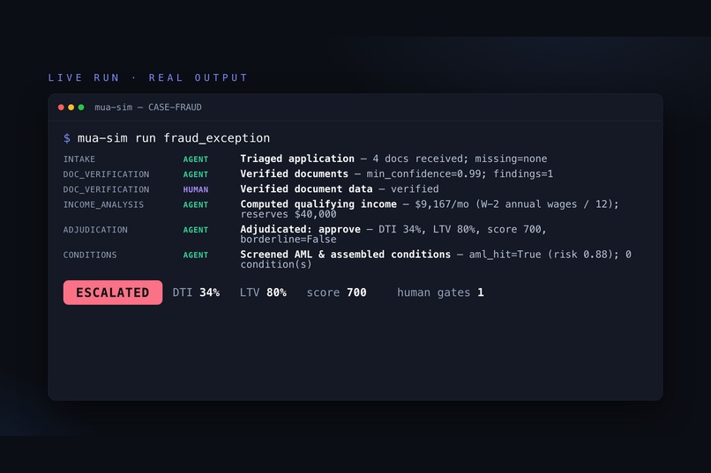The height and width of the screenshot is (473, 711).
Task: Select the INCOME_ANALYSIS stage label
Action: [103, 204]
